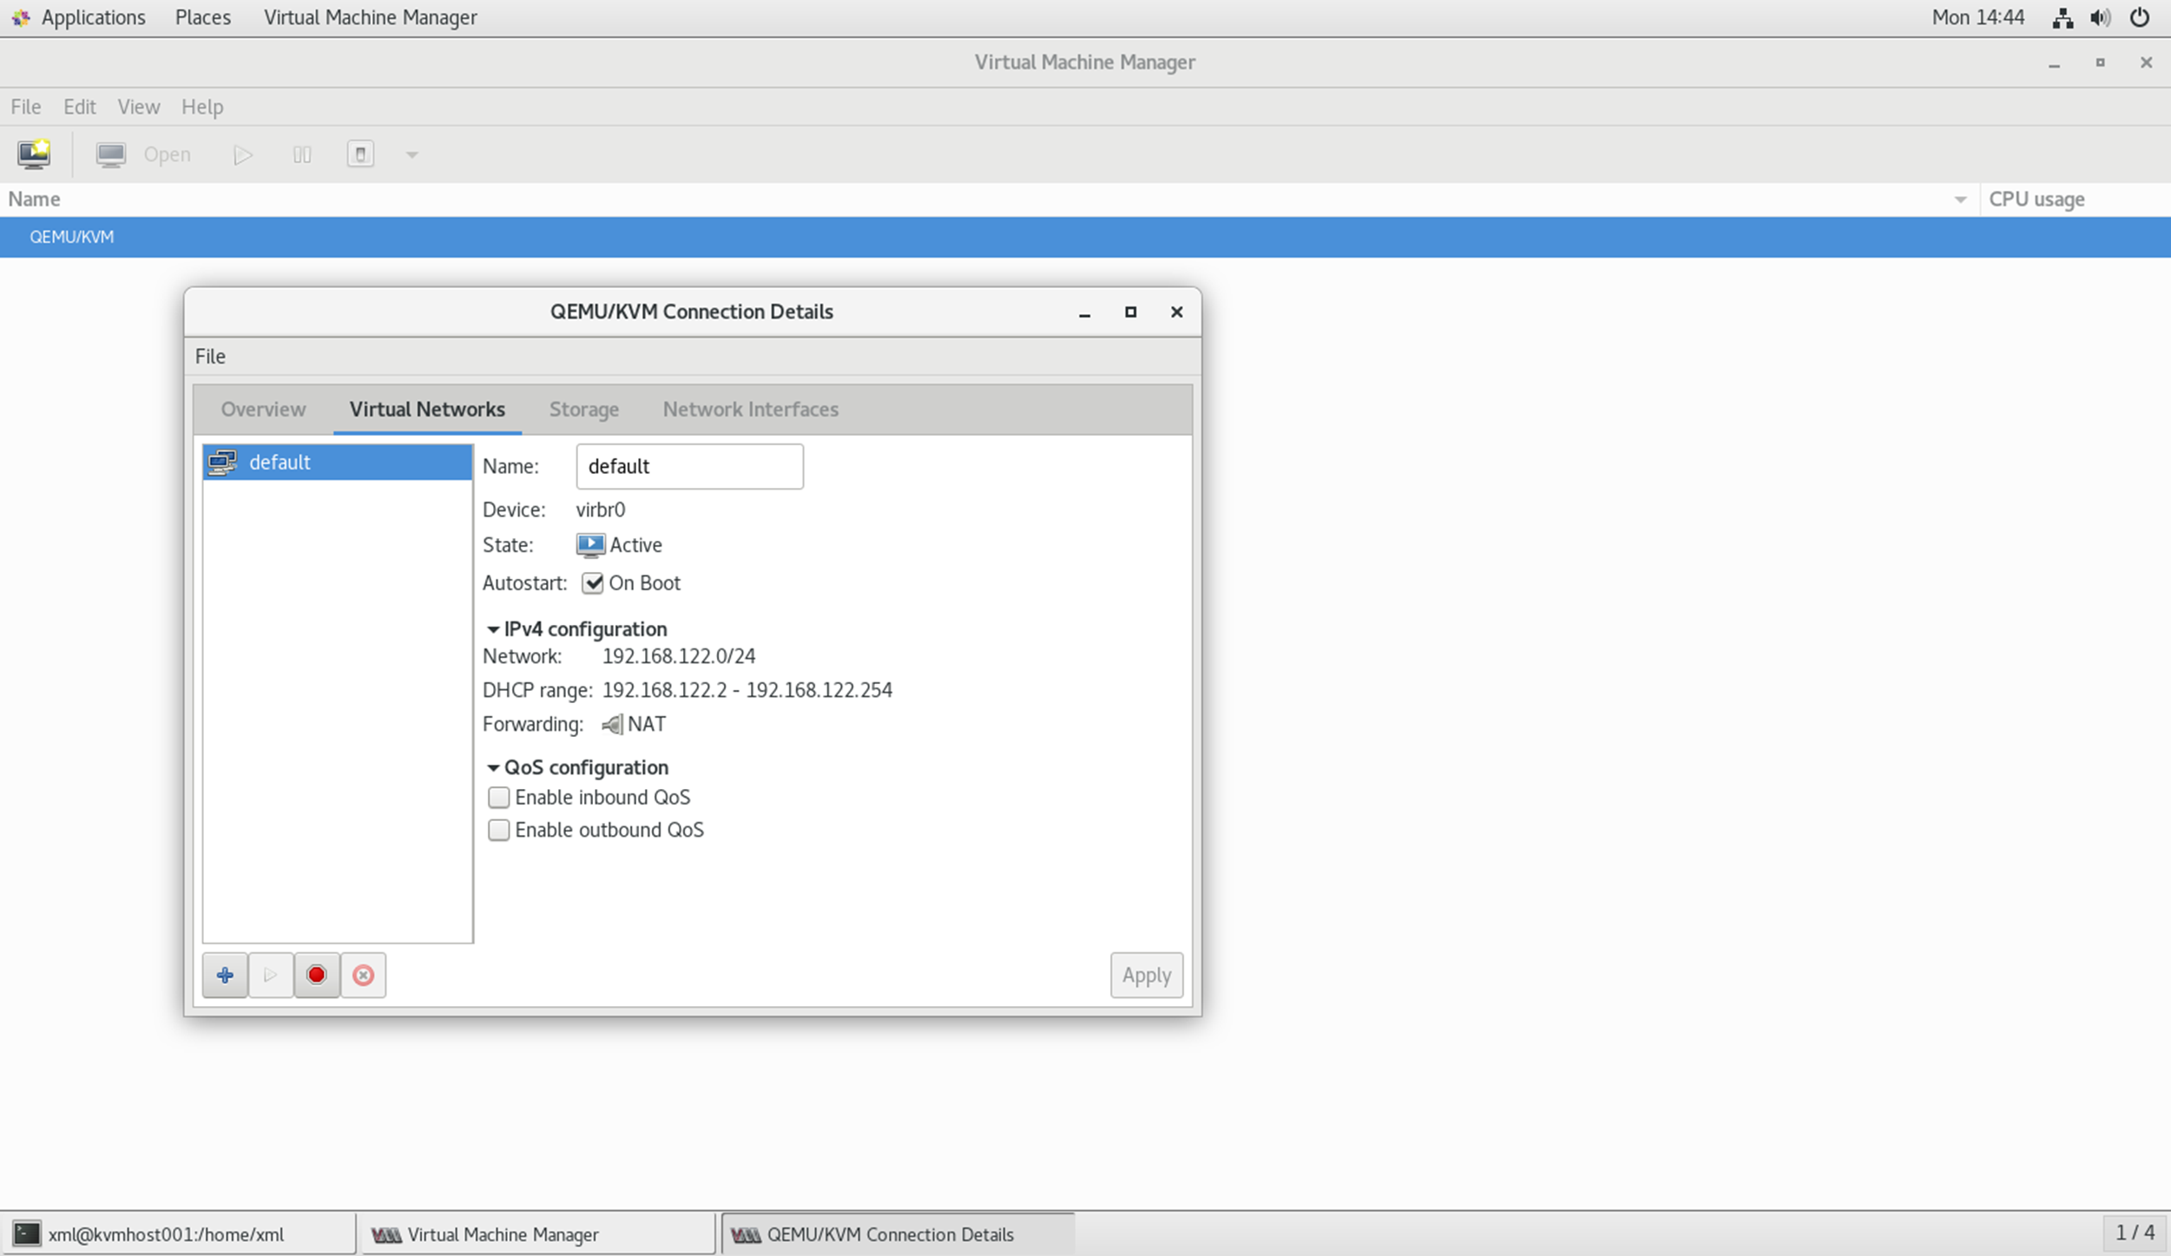2171x1256 pixels.
Task: Open the power menu icon in the top bar
Action: (x=2140, y=17)
